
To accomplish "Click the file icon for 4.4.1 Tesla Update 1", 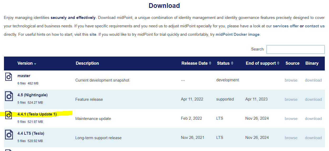I will (x=9, y=115).
